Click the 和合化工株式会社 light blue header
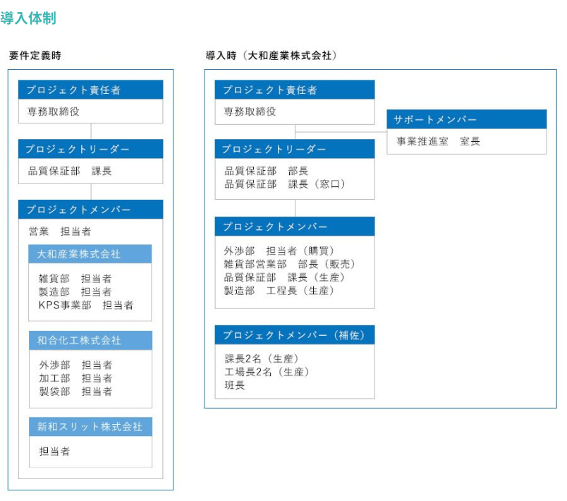The width and height of the screenshot is (567, 501). click(x=90, y=340)
